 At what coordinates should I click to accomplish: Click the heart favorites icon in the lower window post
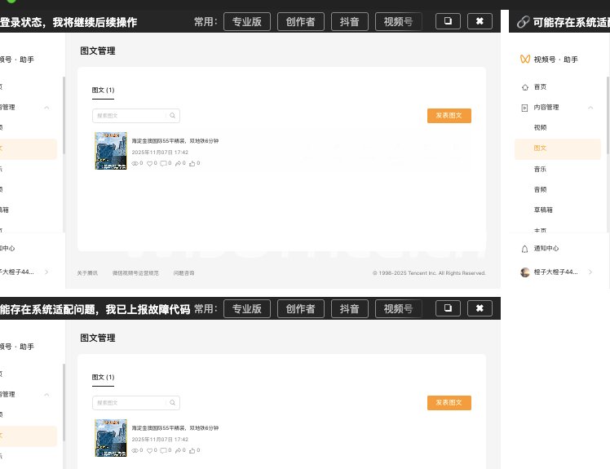coord(149,451)
